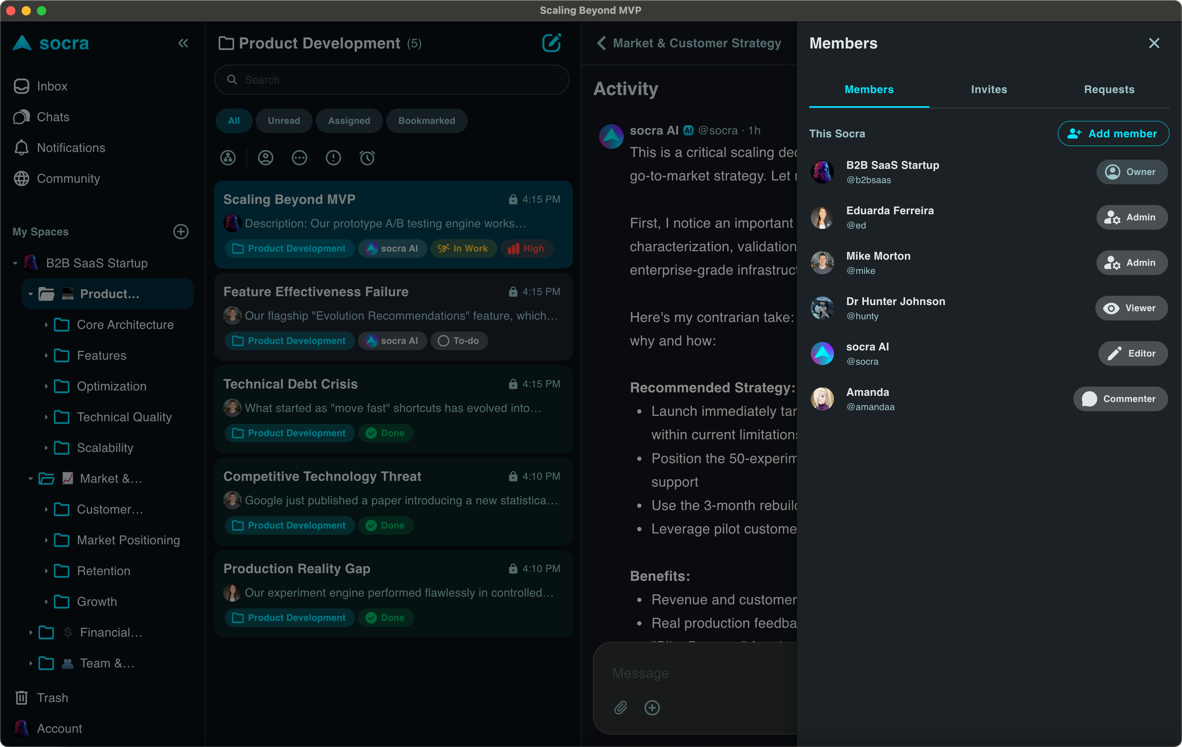Screen dimensions: 1182x747
Task: Close the Members panel
Action: click(1154, 43)
